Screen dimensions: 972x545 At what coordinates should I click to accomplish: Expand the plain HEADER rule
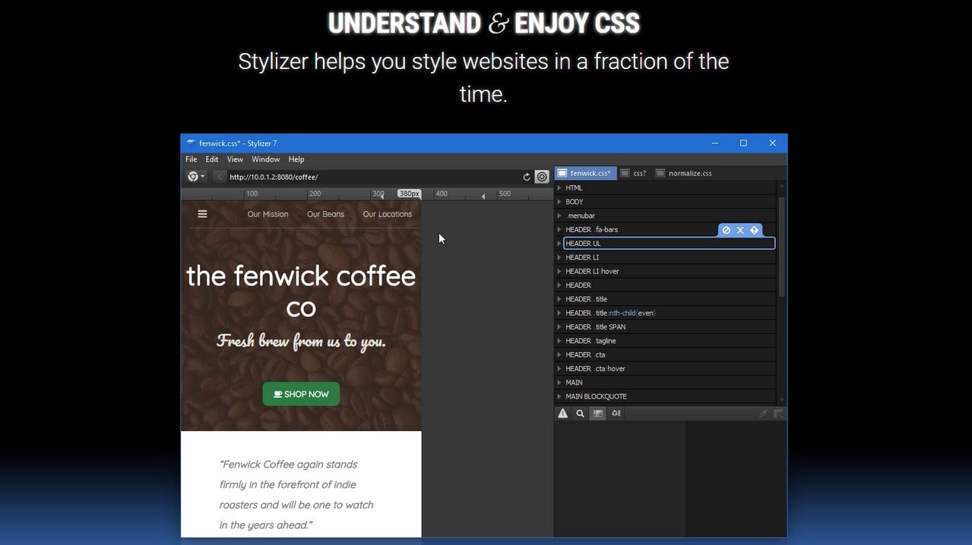coord(559,285)
